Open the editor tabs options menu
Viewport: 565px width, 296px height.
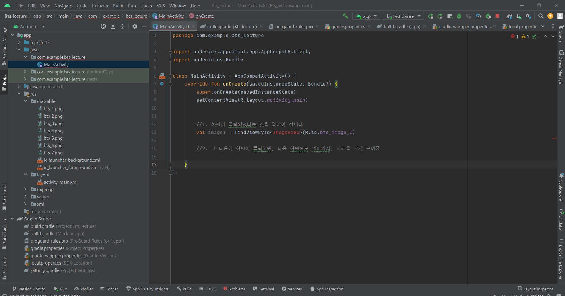pos(553,26)
